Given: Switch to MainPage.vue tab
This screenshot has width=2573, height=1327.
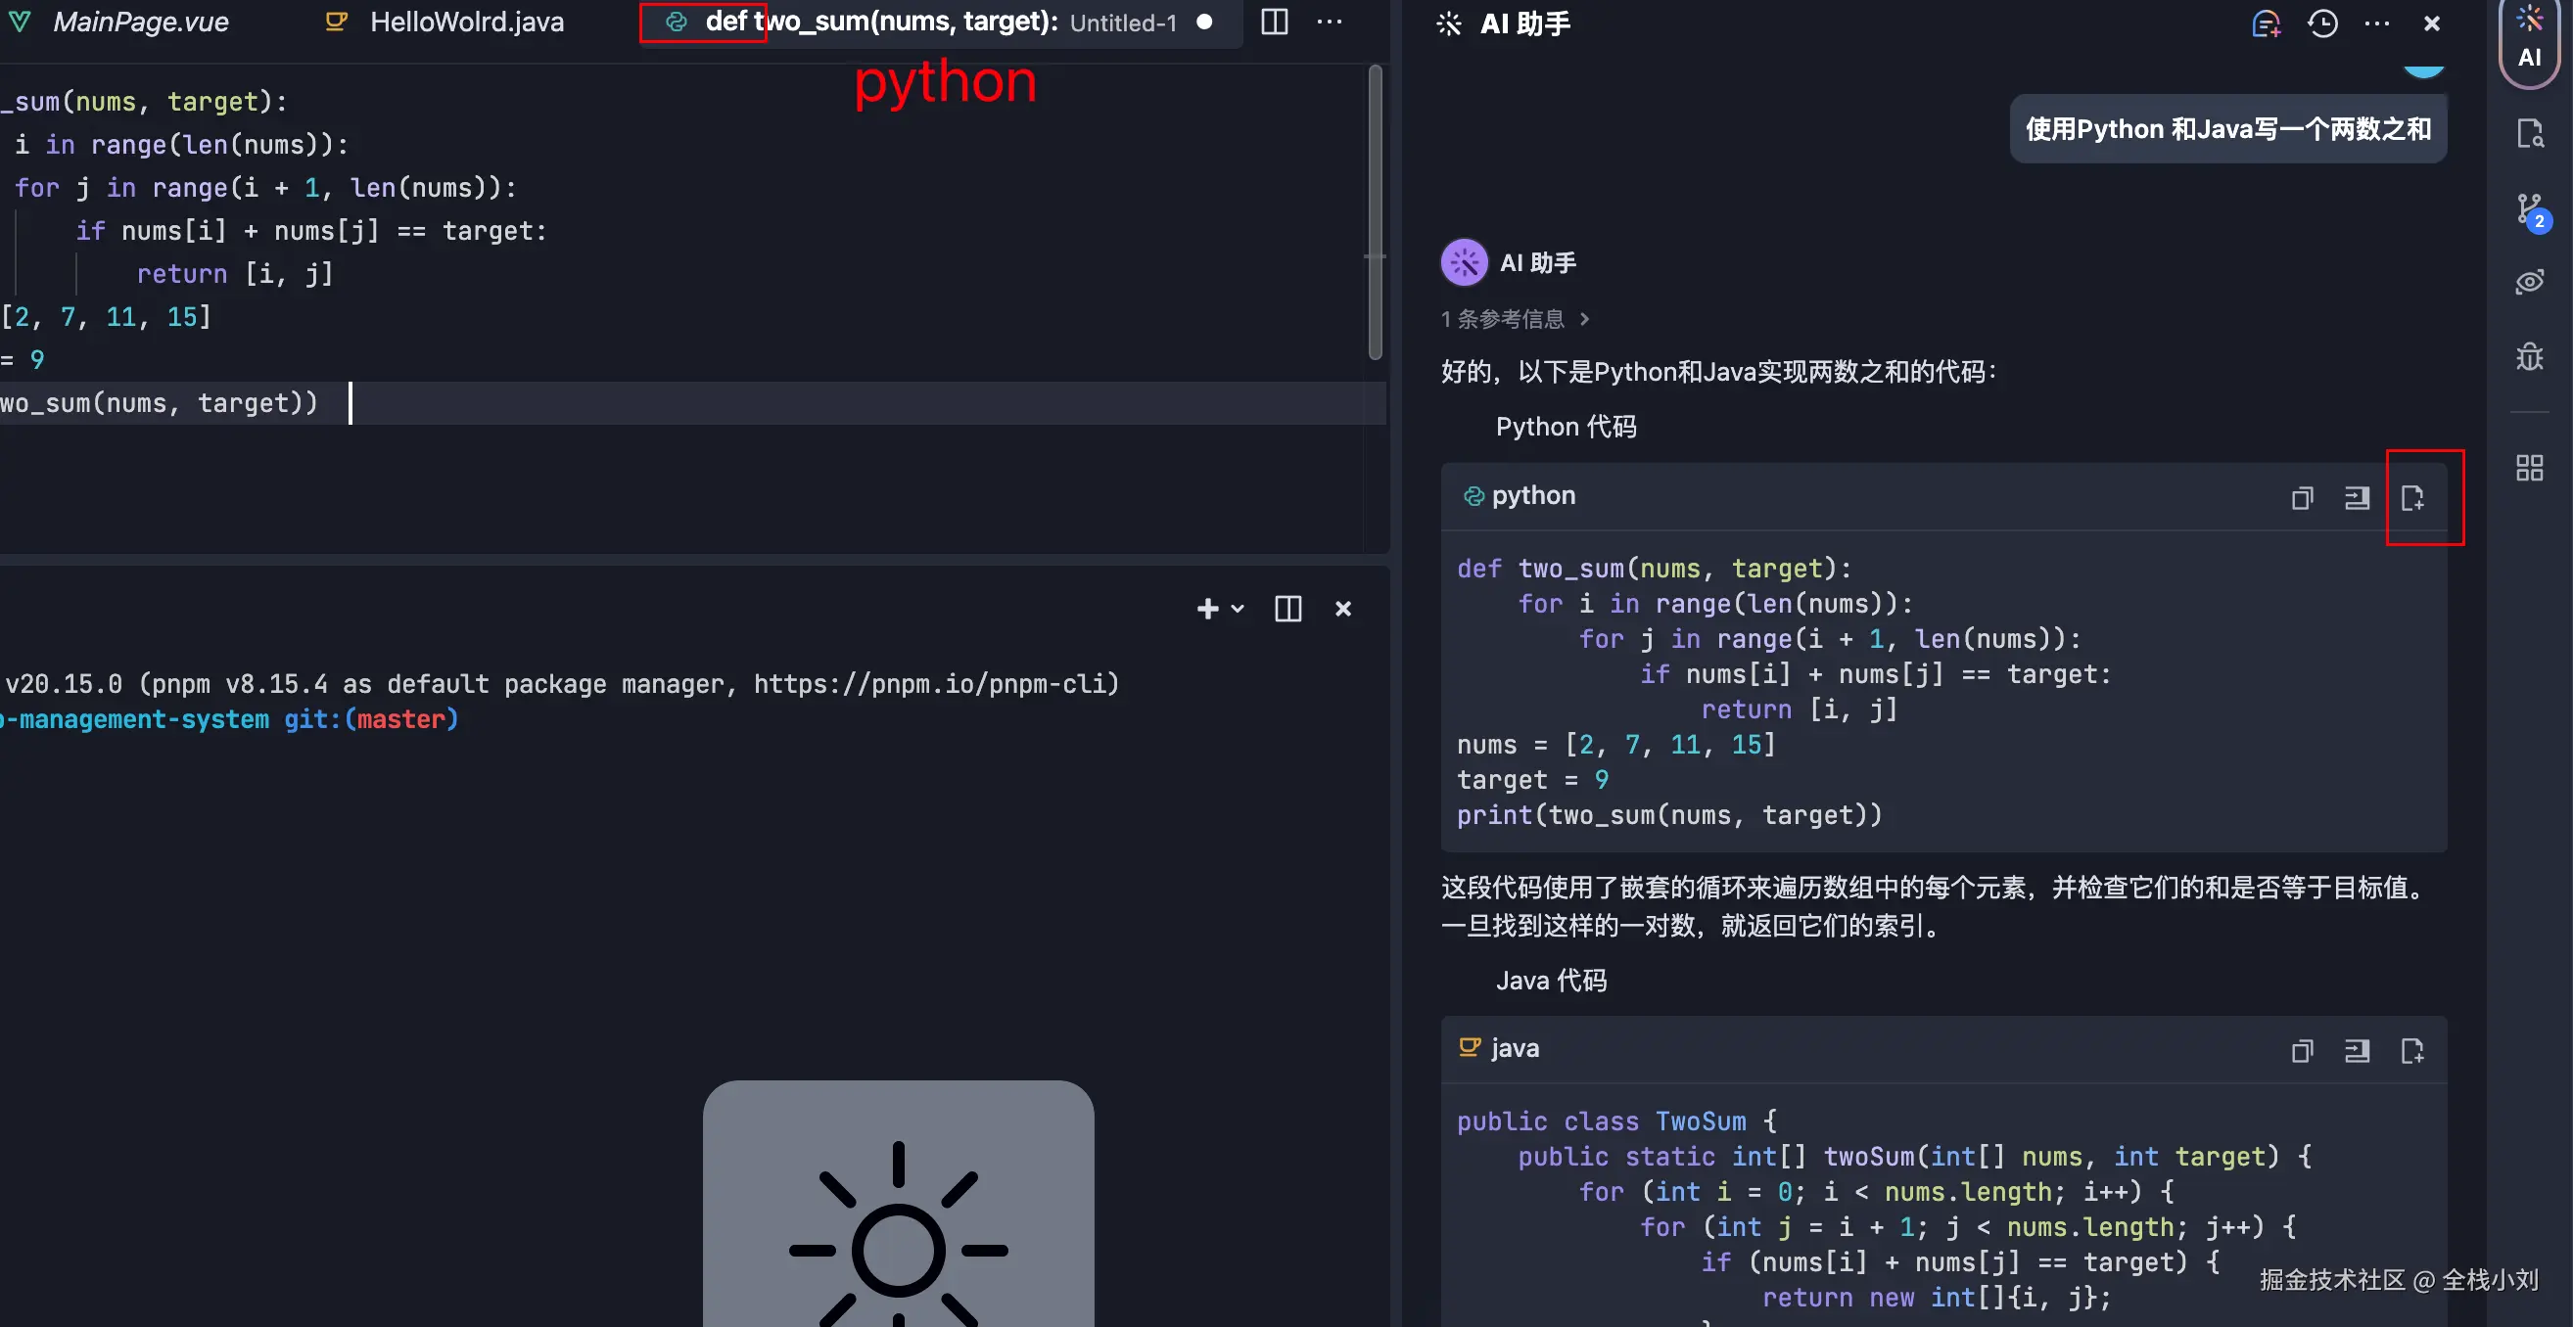Looking at the screenshot, I should pyautogui.click(x=140, y=22).
